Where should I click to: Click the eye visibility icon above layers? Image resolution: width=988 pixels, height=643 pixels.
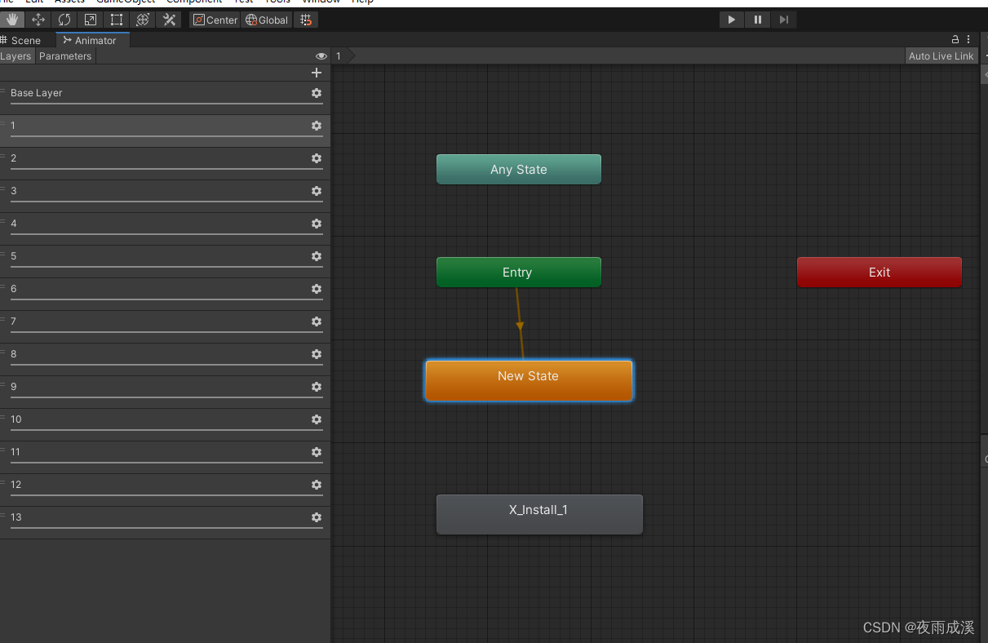click(x=321, y=56)
